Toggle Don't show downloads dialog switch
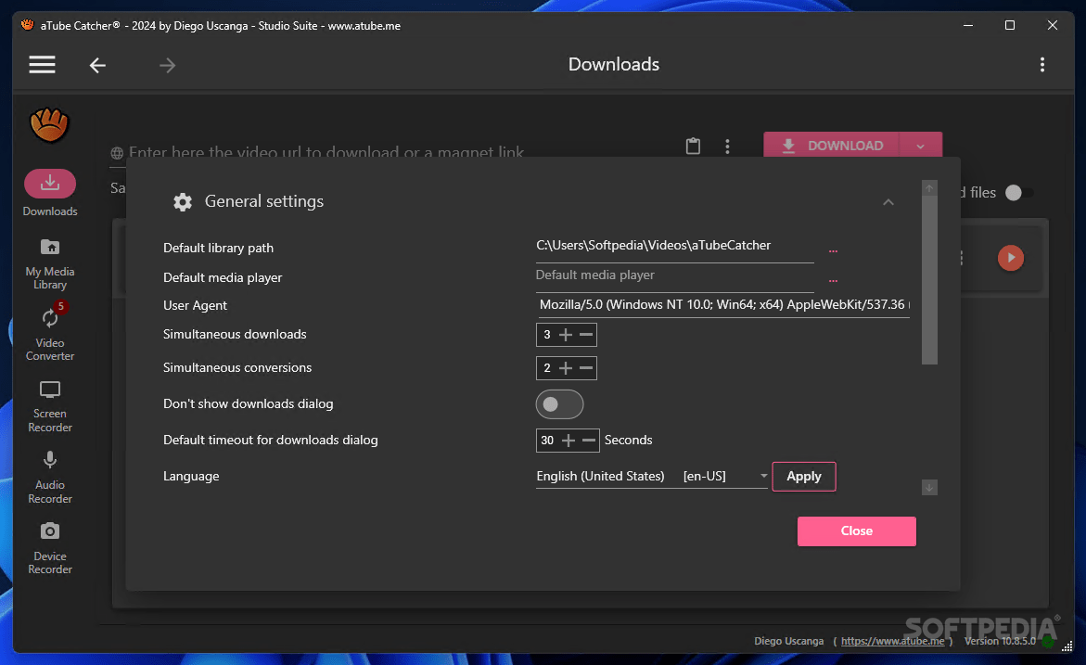Screen dimensions: 1086x665 point(559,403)
